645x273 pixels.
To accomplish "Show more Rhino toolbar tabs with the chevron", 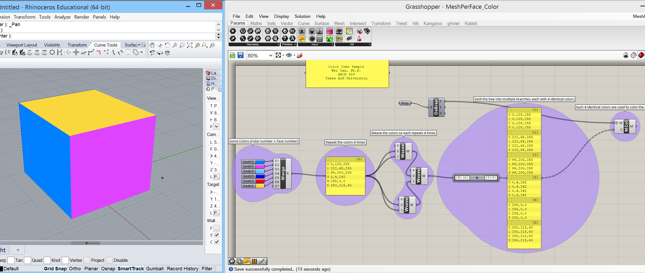I will tap(139, 45).
